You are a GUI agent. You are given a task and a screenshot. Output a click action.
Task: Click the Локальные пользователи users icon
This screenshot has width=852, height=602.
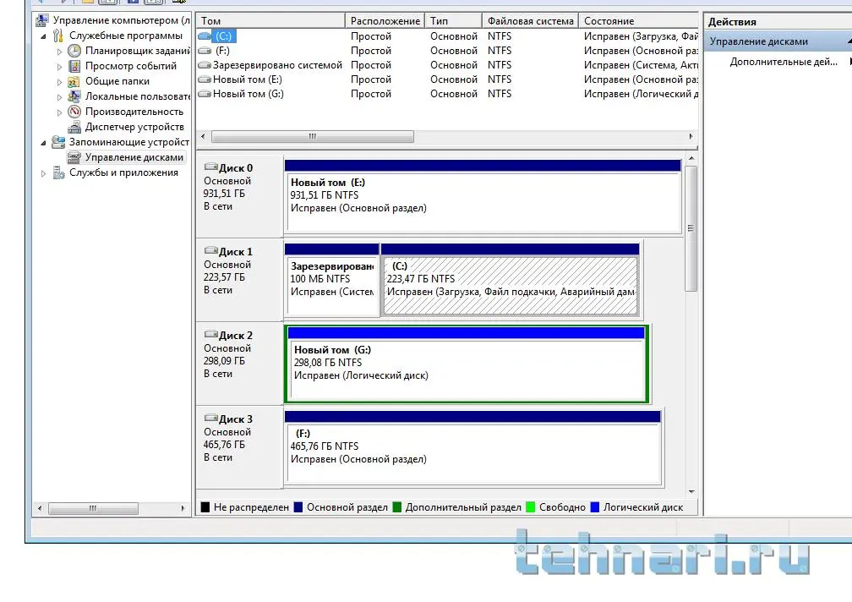(74, 96)
